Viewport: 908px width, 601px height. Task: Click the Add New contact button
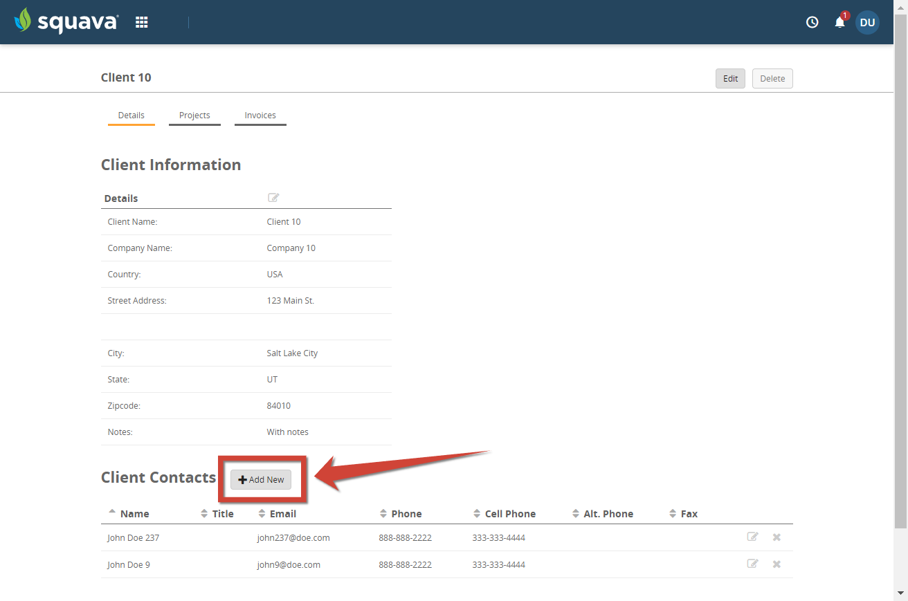261,479
